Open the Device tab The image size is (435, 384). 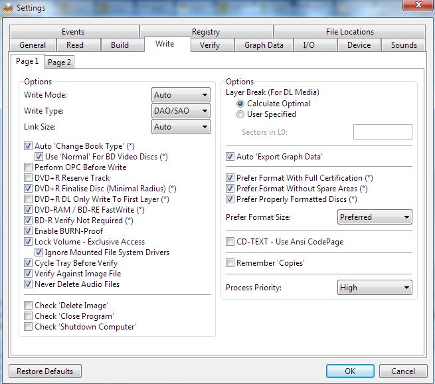tap(359, 45)
